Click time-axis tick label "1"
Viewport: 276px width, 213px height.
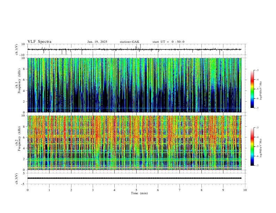pyautogui.click(x=49, y=190)
